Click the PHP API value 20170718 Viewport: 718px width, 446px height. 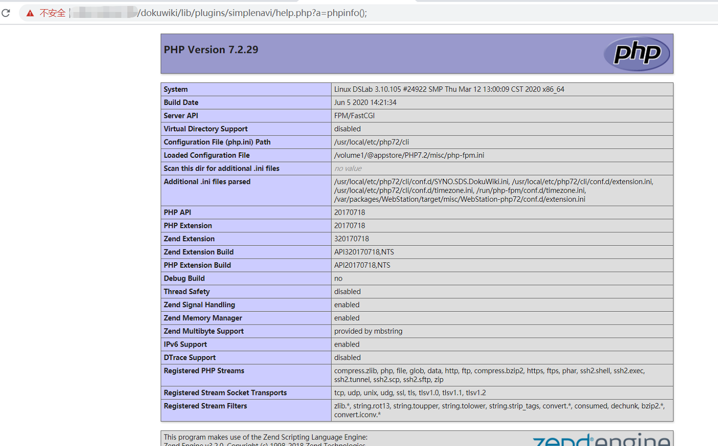350,212
